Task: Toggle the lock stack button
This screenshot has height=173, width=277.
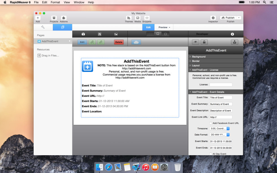Action: (204, 42)
